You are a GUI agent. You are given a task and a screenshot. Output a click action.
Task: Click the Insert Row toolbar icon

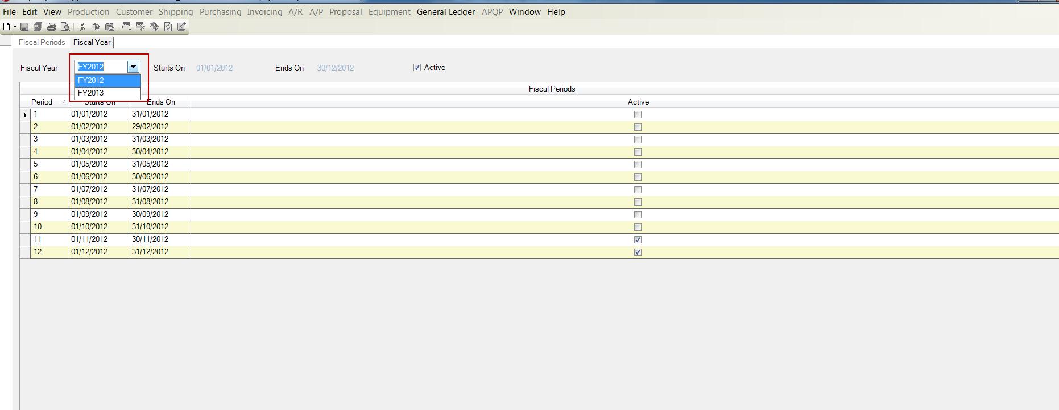(x=126, y=27)
